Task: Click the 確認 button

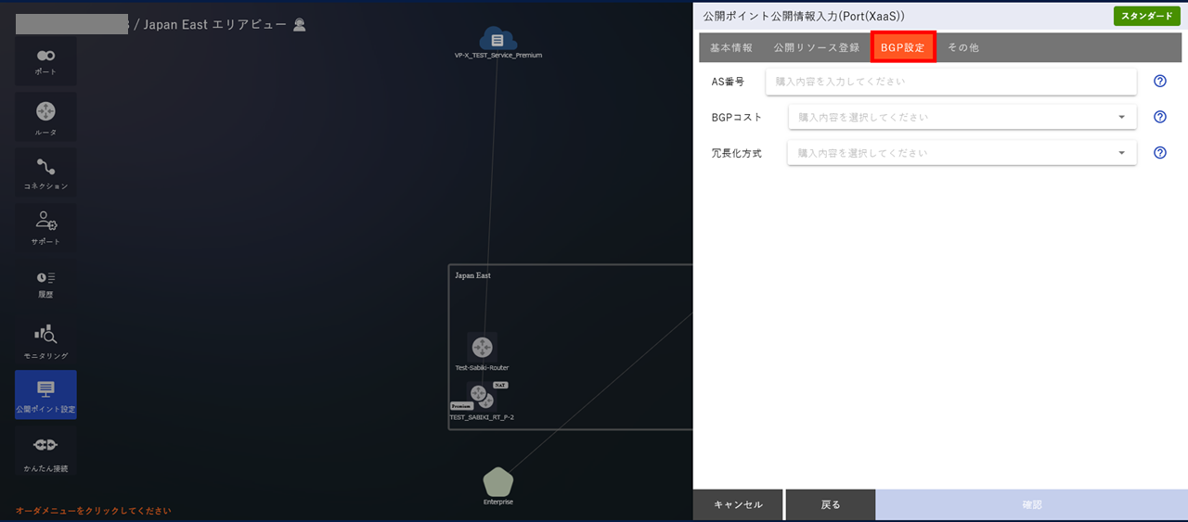Action: pyautogui.click(x=1032, y=504)
